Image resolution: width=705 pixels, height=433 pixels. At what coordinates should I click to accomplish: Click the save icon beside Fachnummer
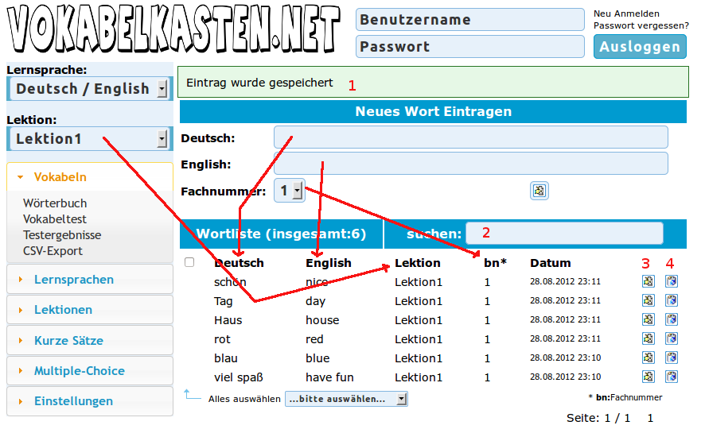pyautogui.click(x=539, y=191)
